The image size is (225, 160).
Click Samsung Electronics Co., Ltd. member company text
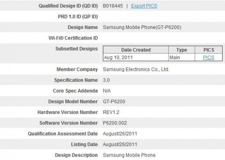click(136, 69)
